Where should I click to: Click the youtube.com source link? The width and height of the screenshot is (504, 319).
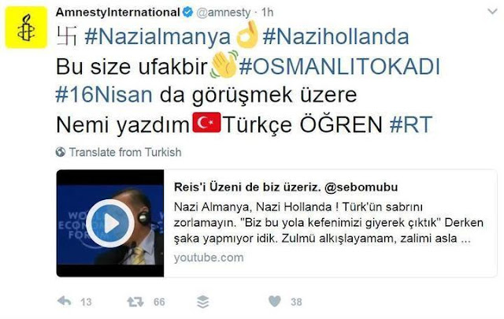[209, 258]
